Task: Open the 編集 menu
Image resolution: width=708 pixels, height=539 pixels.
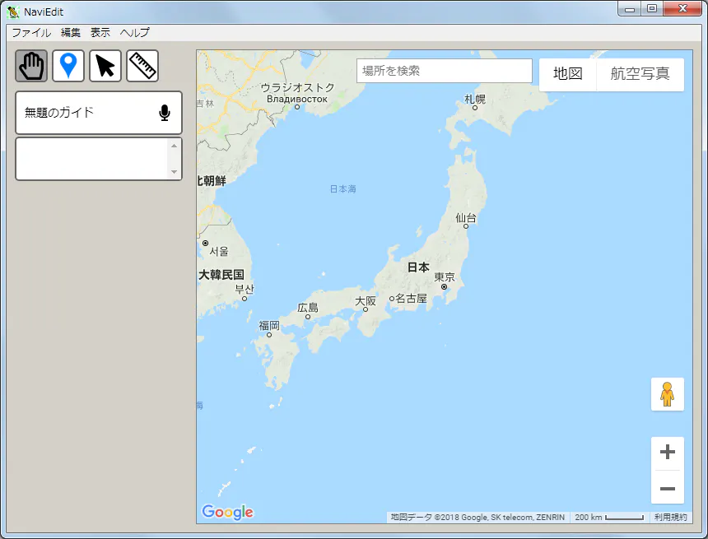Action: pyautogui.click(x=71, y=33)
